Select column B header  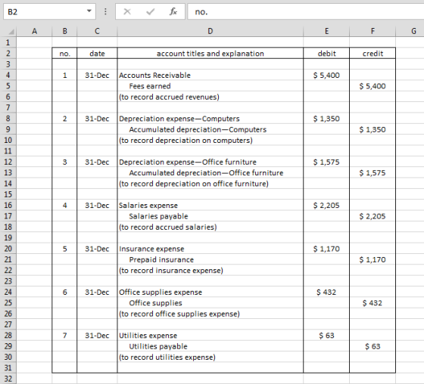pos(64,31)
